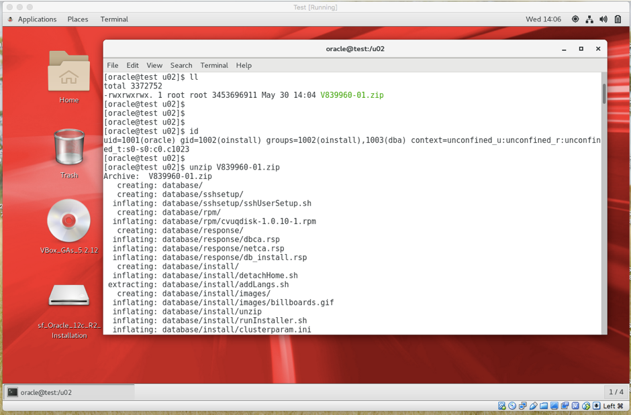The height and width of the screenshot is (415, 631).
Task: Open the terminal's Search menu
Action: tap(181, 65)
